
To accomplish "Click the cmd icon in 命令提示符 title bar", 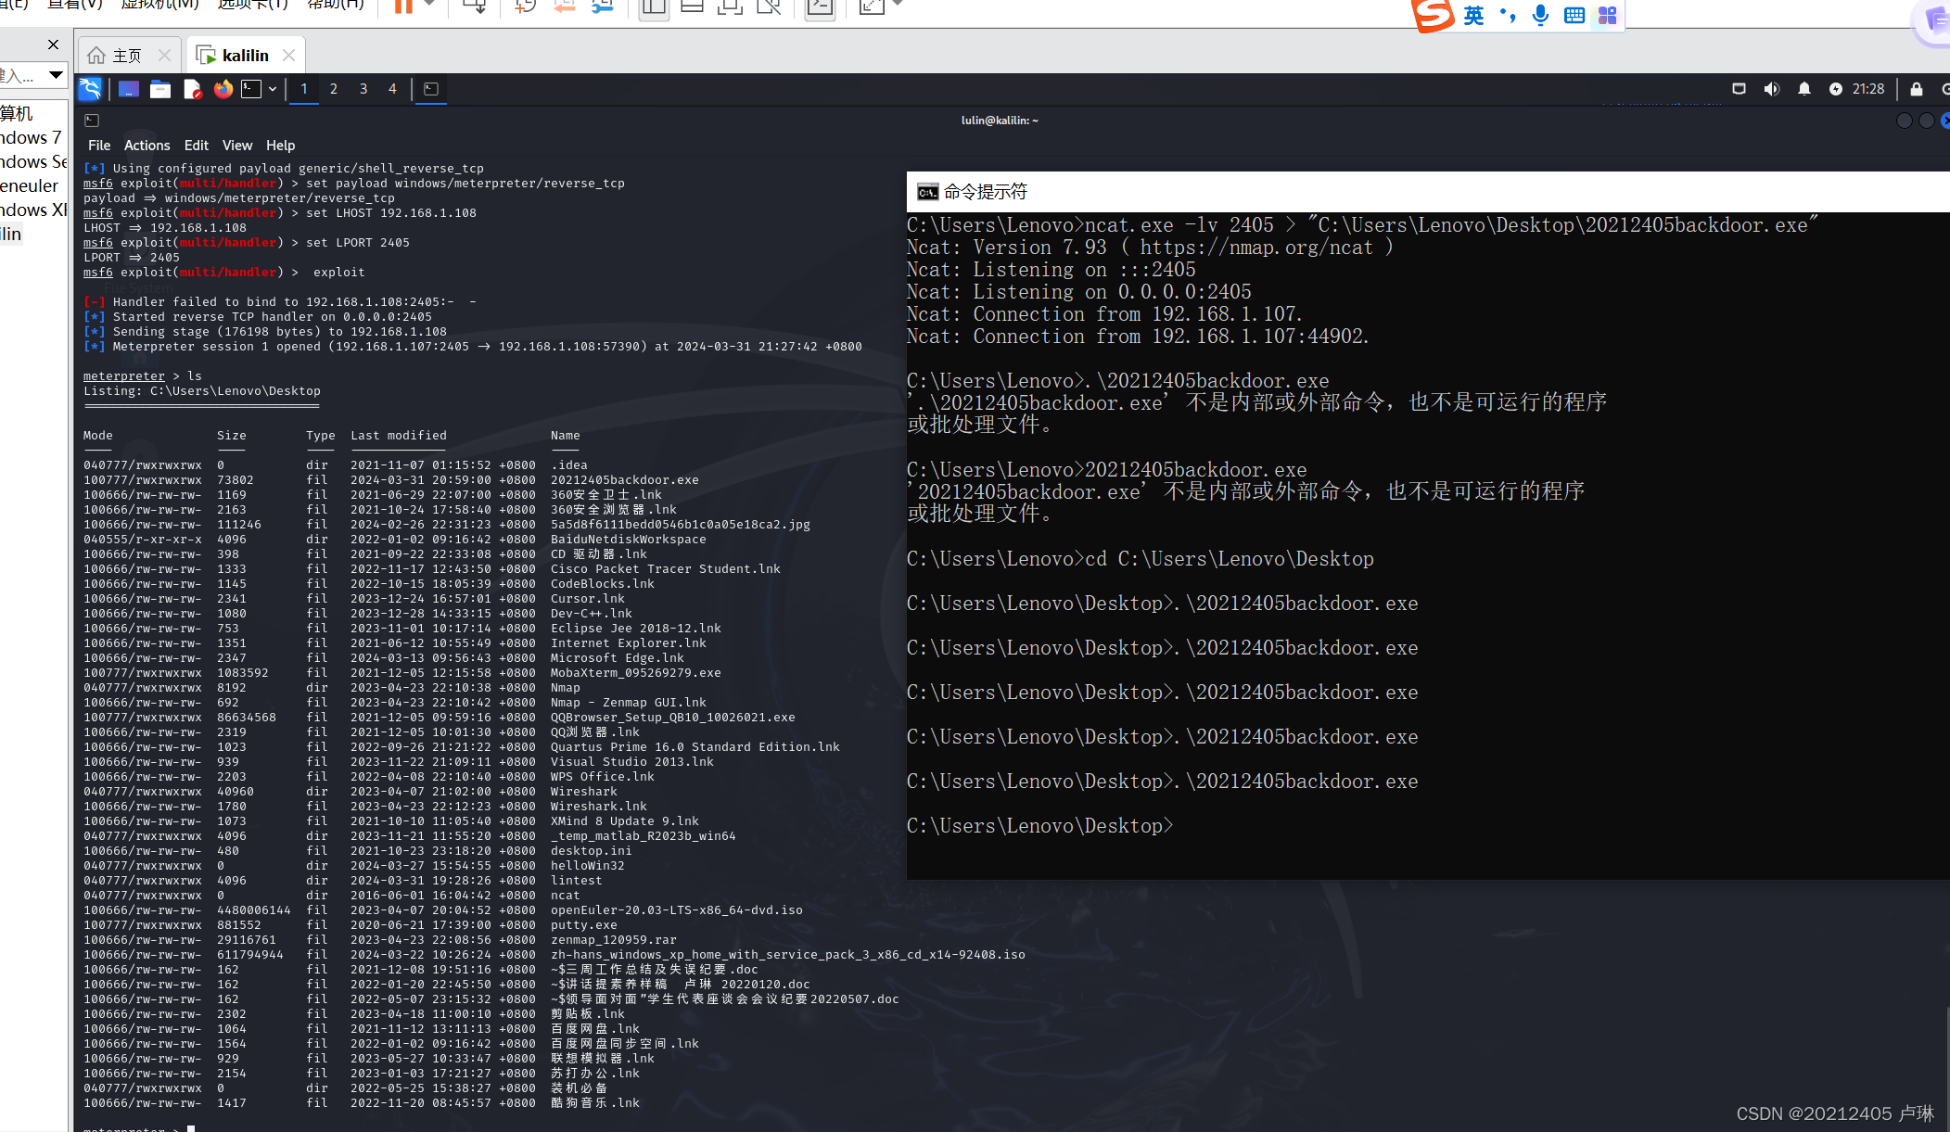I will [x=927, y=192].
